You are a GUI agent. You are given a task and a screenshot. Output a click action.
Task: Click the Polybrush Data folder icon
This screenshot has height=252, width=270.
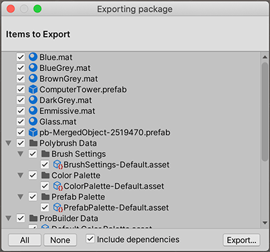pos(33,143)
